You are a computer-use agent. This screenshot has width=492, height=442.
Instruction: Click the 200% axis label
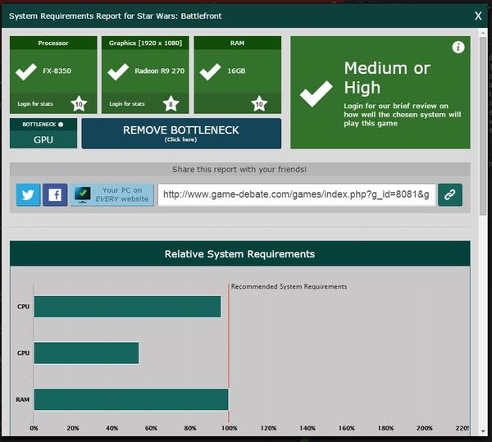click(x=425, y=428)
